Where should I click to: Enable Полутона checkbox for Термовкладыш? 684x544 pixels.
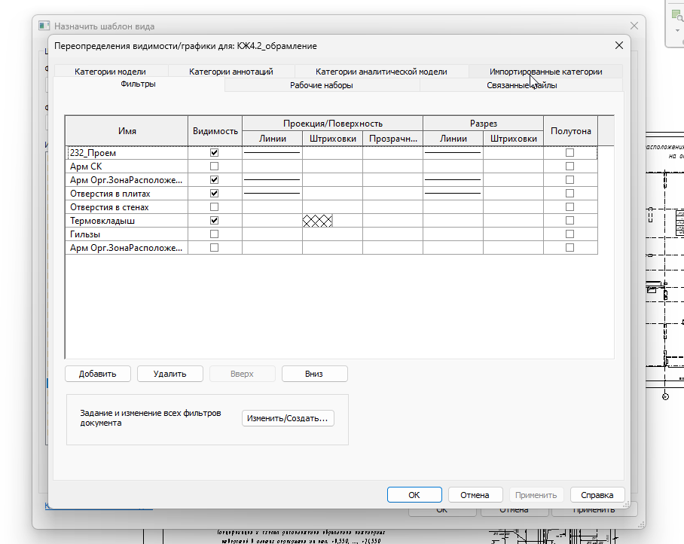click(569, 220)
